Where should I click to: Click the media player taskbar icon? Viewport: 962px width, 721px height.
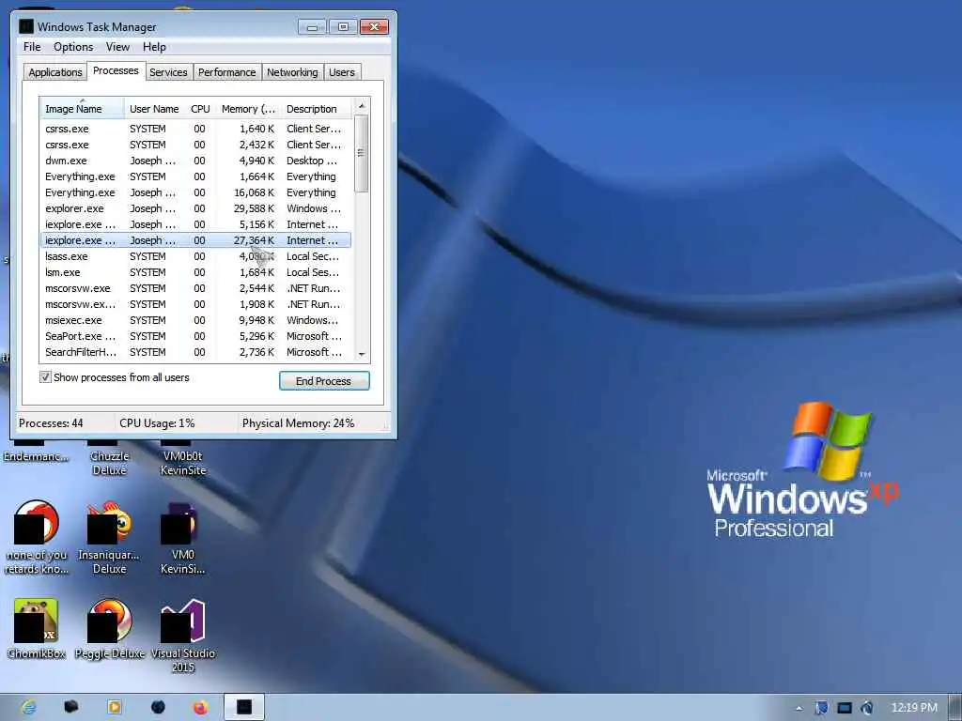114,707
